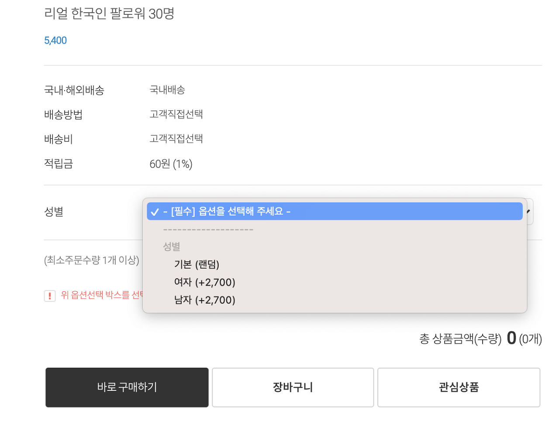The height and width of the screenshot is (441, 559).
Task: Click the price text '5,400'
Action: point(55,41)
